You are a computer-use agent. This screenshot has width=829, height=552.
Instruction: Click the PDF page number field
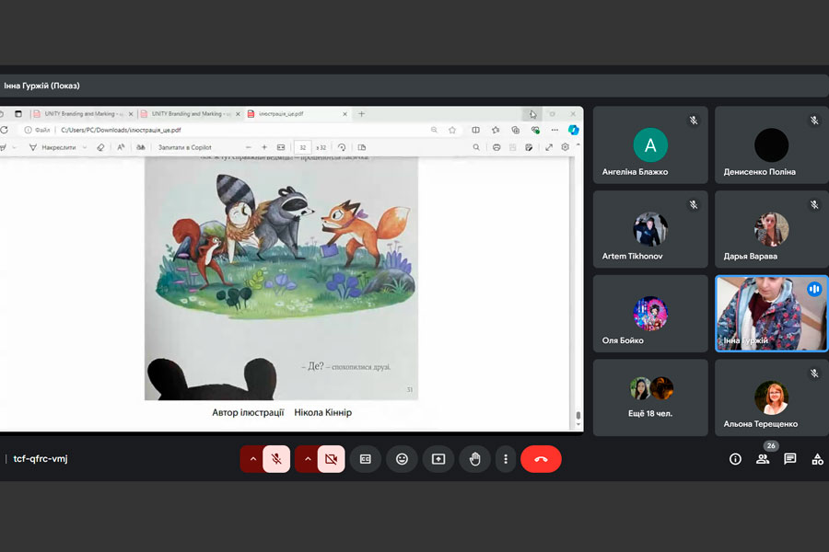301,147
